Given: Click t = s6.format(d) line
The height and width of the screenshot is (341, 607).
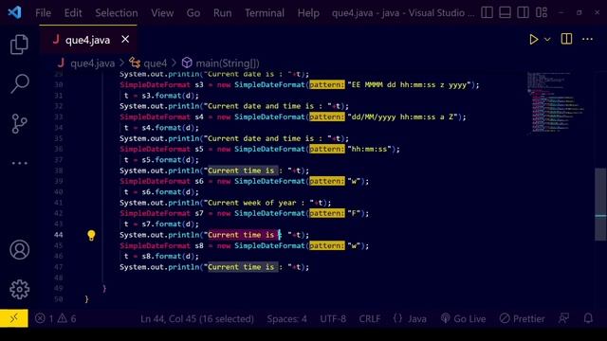Looking at the screenshot, I should pos(161,191).
